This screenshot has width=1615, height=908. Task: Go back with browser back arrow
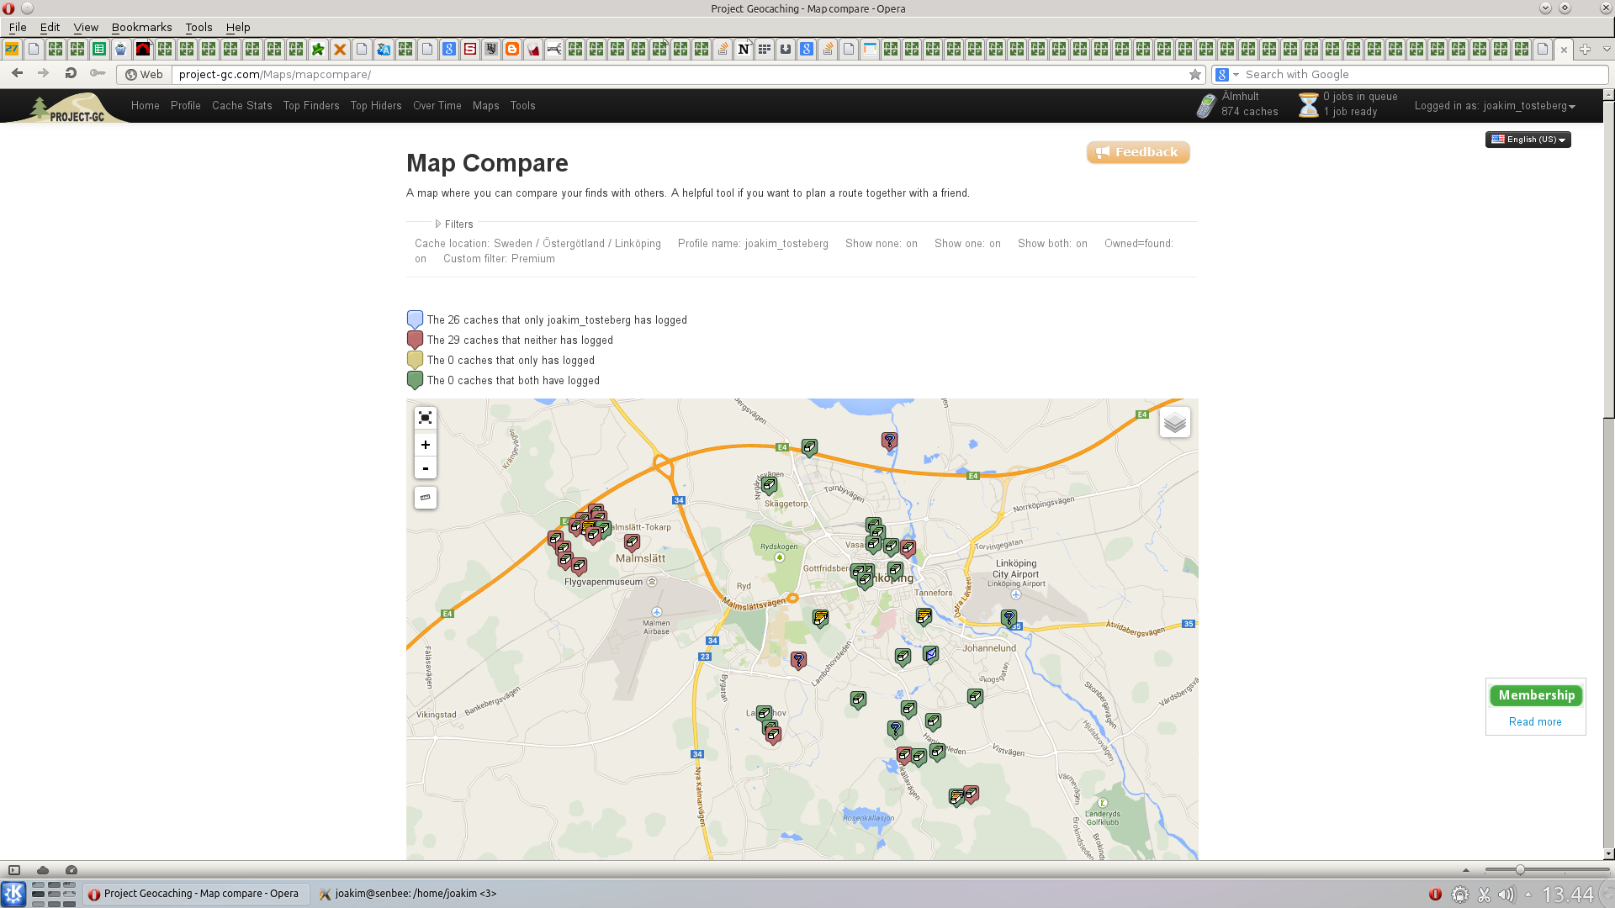(x=17, y=73)
